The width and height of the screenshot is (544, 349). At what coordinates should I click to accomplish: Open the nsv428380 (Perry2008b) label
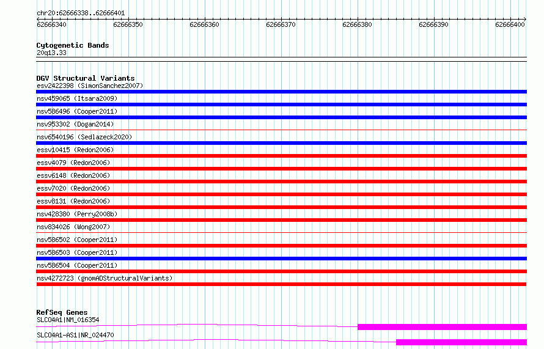click(77, 214)
